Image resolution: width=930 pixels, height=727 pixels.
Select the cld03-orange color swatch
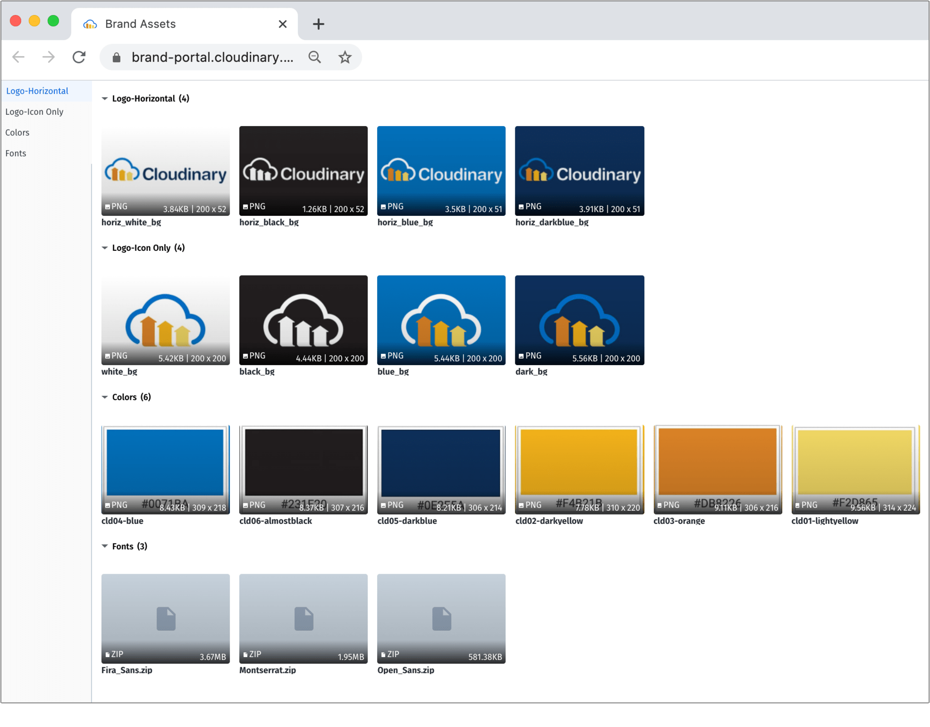717,469
